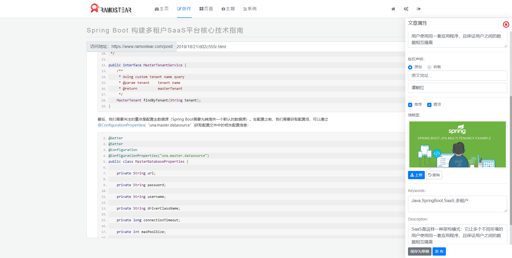Viewport: 512px width, 258px height.
Task: Open the 主题 theme menu
Action: coord(228,9)
